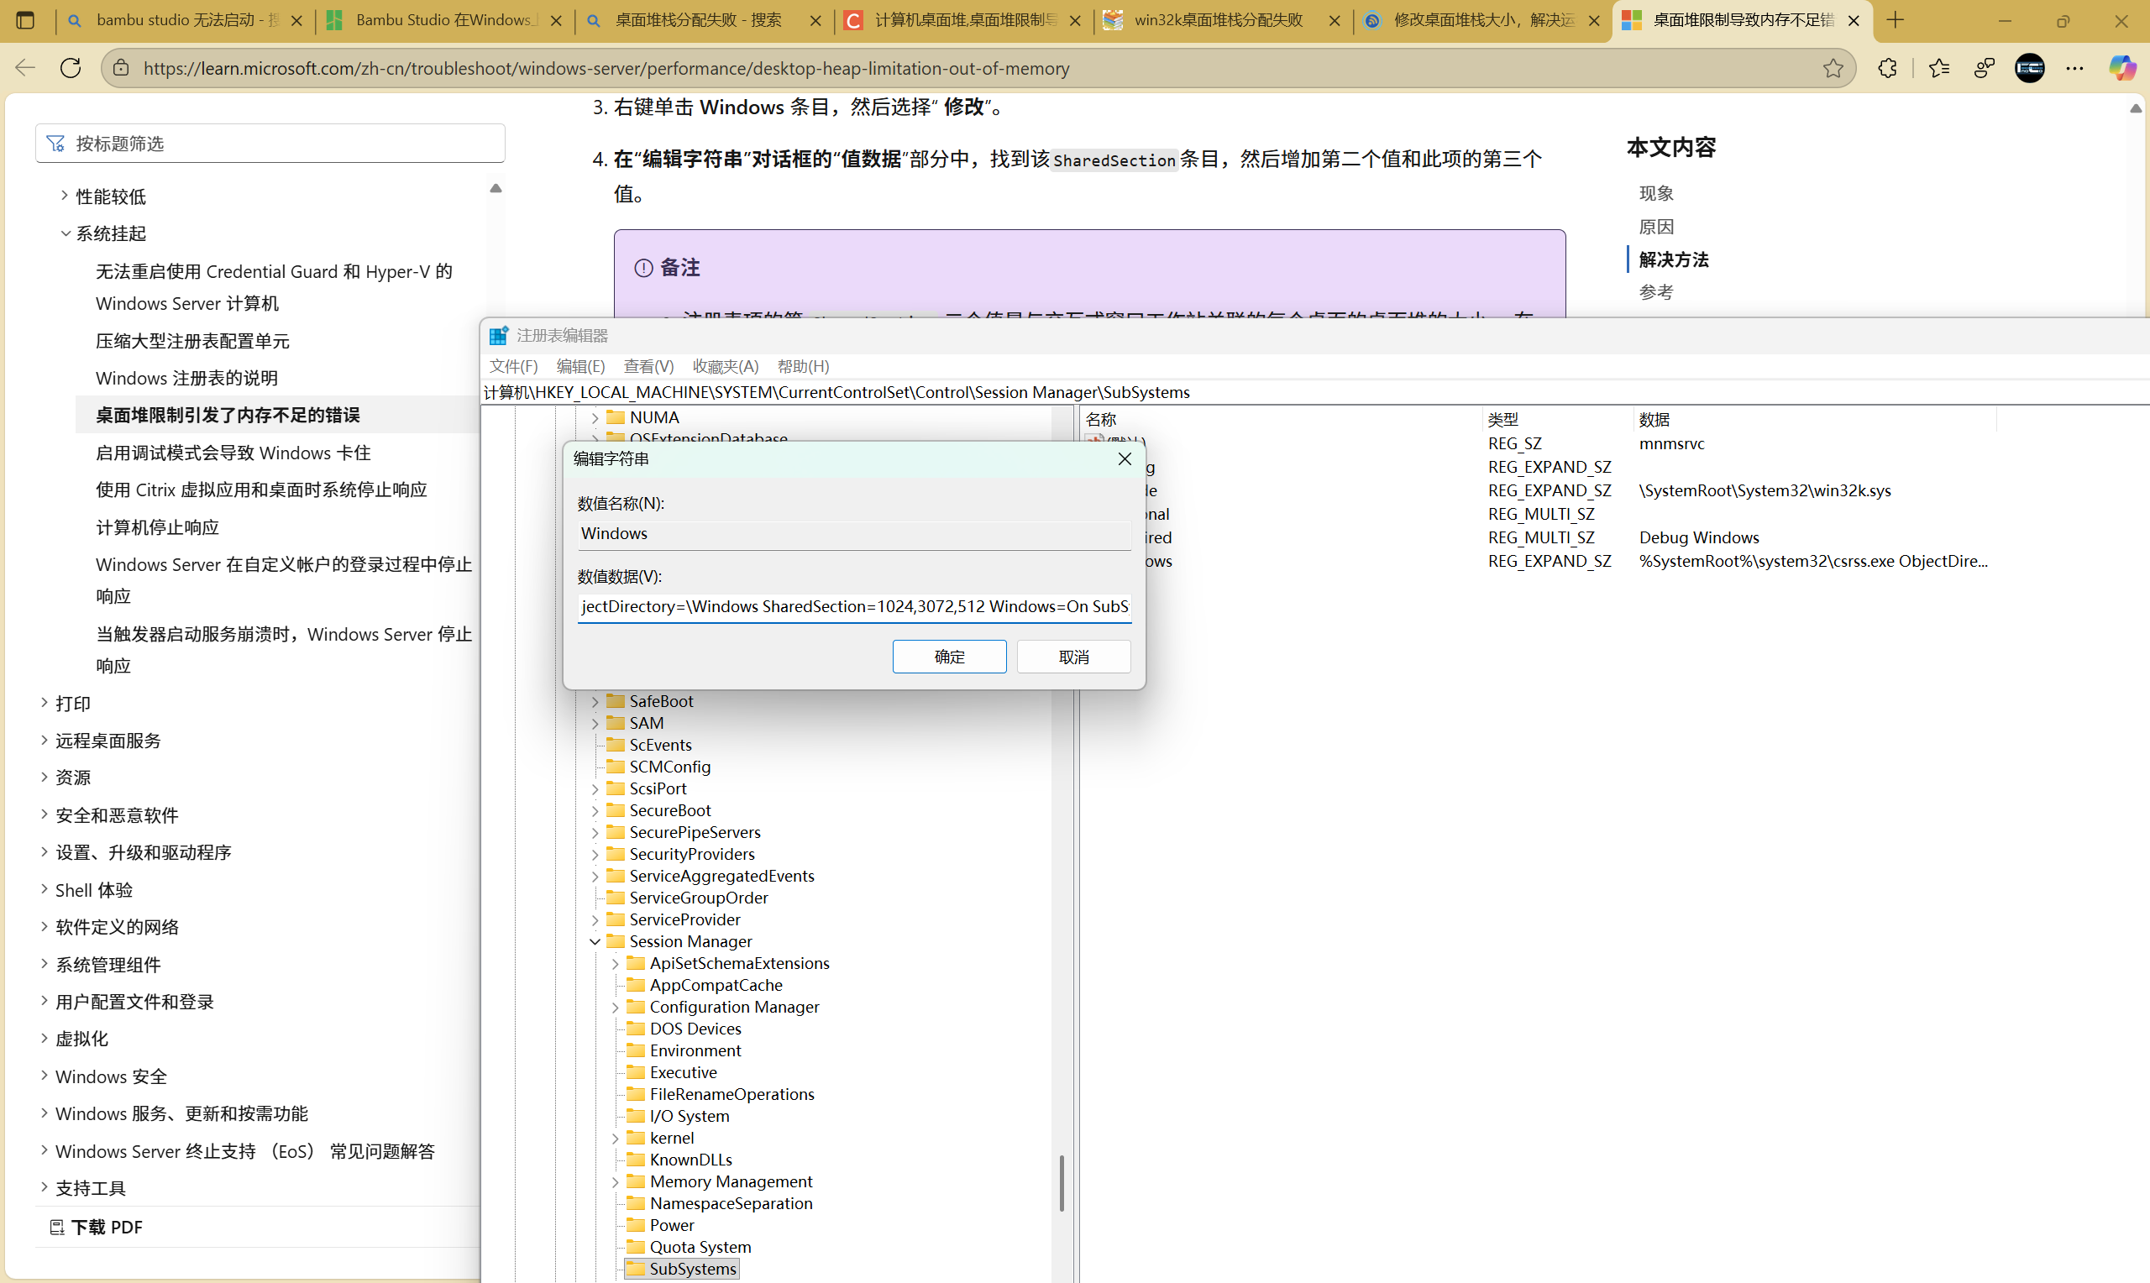Expand the Windows 安全 section
The width and height of the screenshot is (2150, 1283).
coord(44,1076)
